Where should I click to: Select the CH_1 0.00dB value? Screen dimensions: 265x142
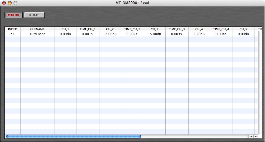65,34
